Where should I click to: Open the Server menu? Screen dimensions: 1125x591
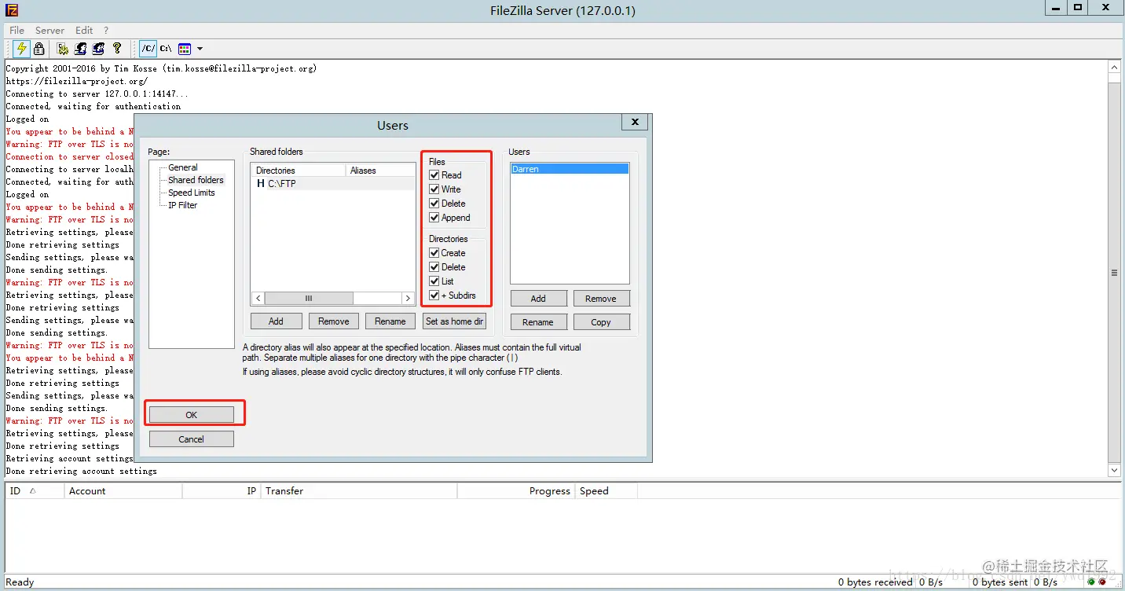click(x=49, y=30)
